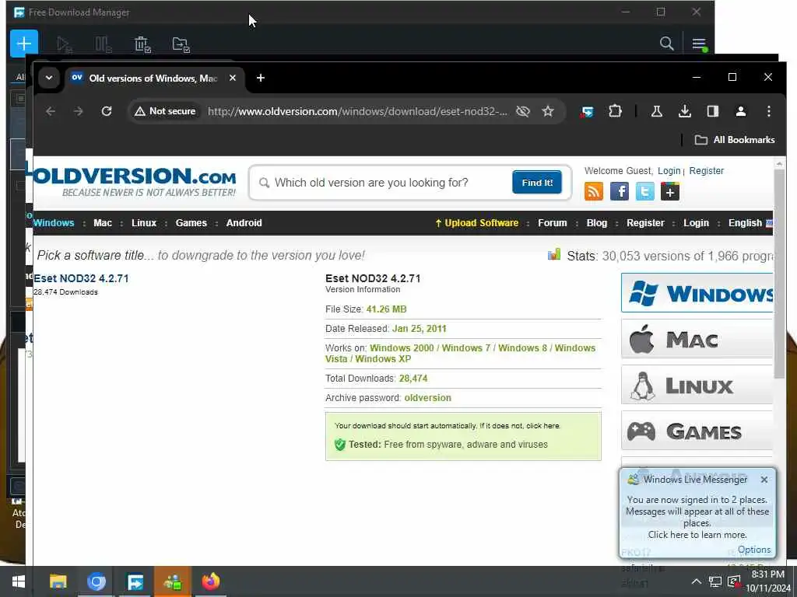Open Free Download Manager hamburger menu
The width and height of the screenshot is (797, 597).
pyautogui.click(x=700, y=44)
